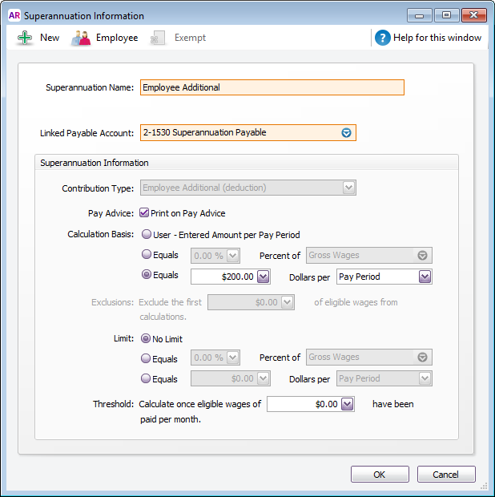Image resolution: width=495 pixels, height=497 pixels.
Task: Open the Employee toolbar icon
Action: pos(81,38)
